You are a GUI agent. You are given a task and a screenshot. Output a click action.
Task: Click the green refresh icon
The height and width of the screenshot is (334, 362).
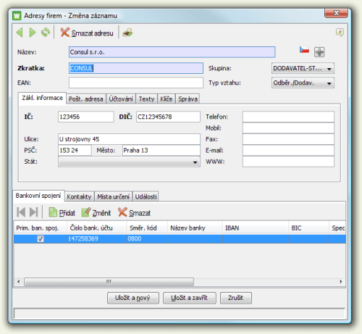pyautogui.click(x=45, y=33)
